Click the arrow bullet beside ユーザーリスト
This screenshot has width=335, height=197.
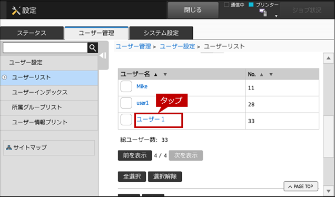point(4,77)
